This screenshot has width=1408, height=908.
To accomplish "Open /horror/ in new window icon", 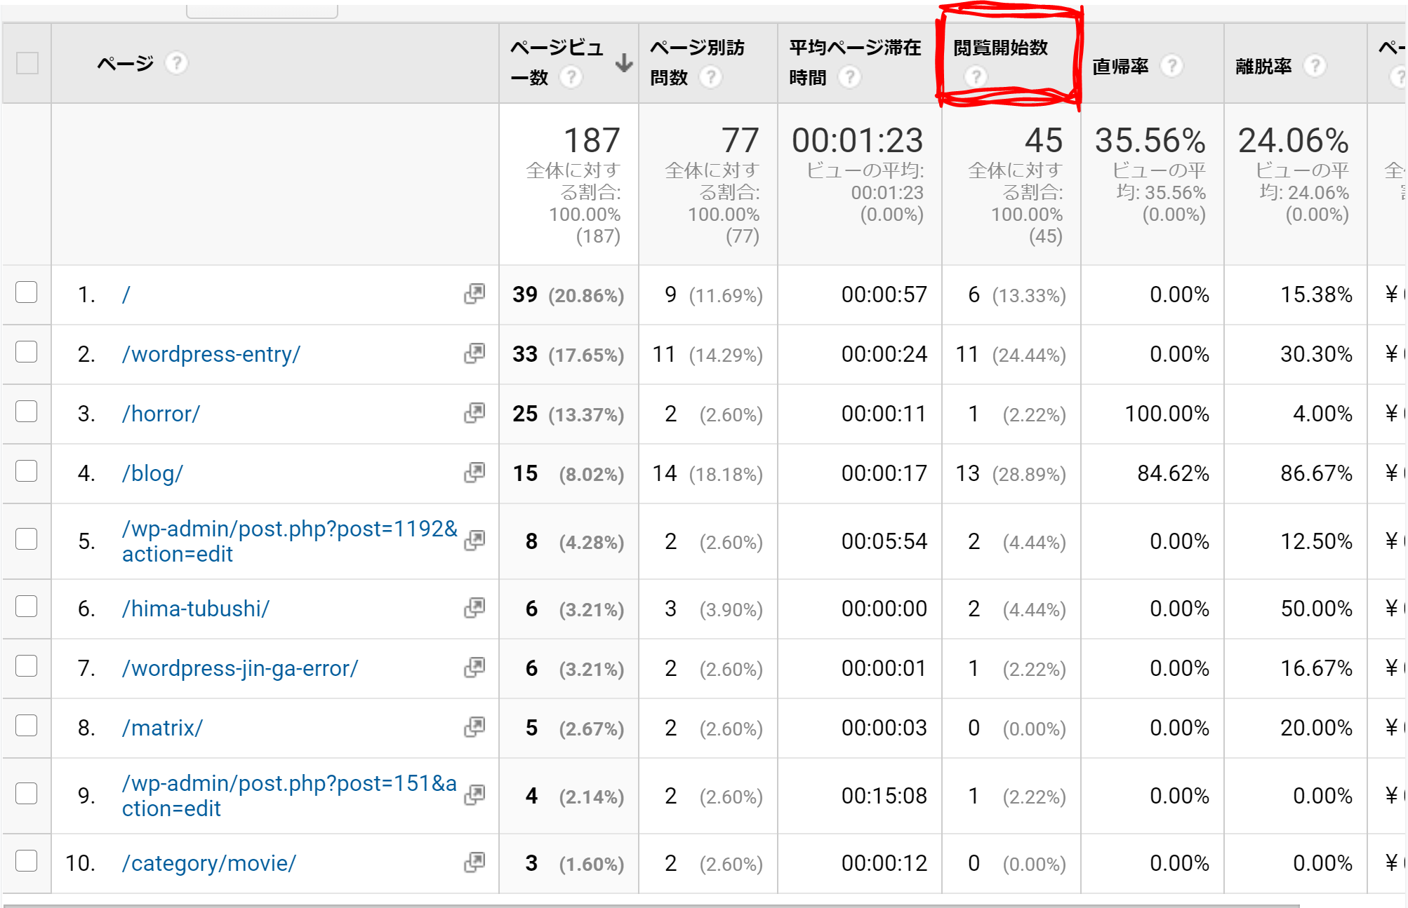I will (474, 413).
